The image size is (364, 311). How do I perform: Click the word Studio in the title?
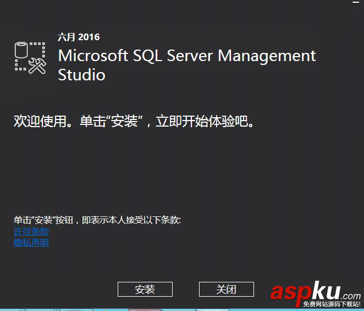pos(81,75)
